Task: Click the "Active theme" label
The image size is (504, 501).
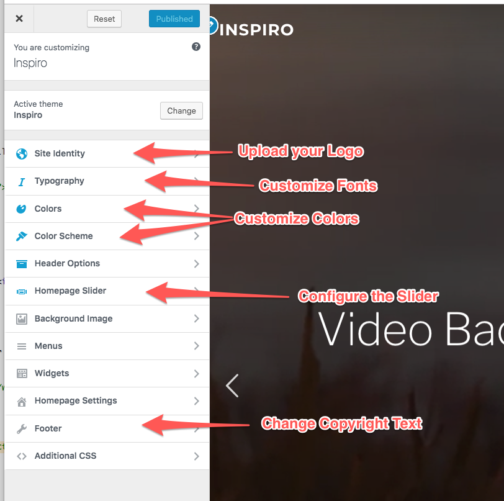Action: click(x=38, y=104)
